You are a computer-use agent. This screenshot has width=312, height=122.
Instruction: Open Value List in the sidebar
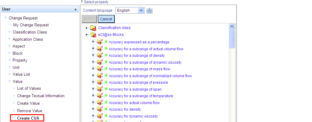[21, 74]
